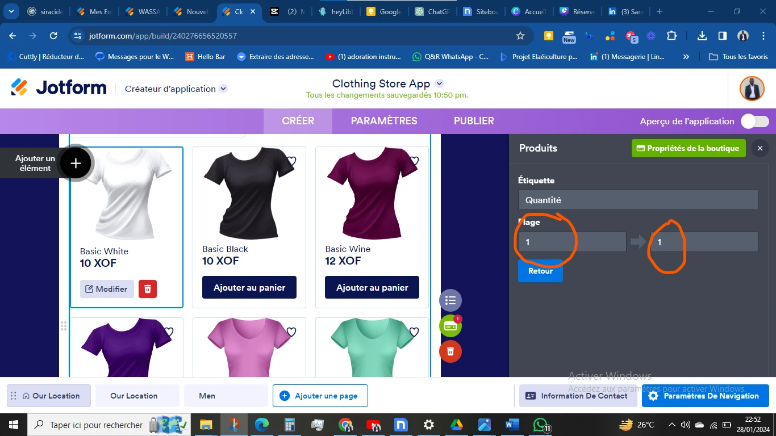Switch to the PARAMÈTRES tab

pos(384,120)
